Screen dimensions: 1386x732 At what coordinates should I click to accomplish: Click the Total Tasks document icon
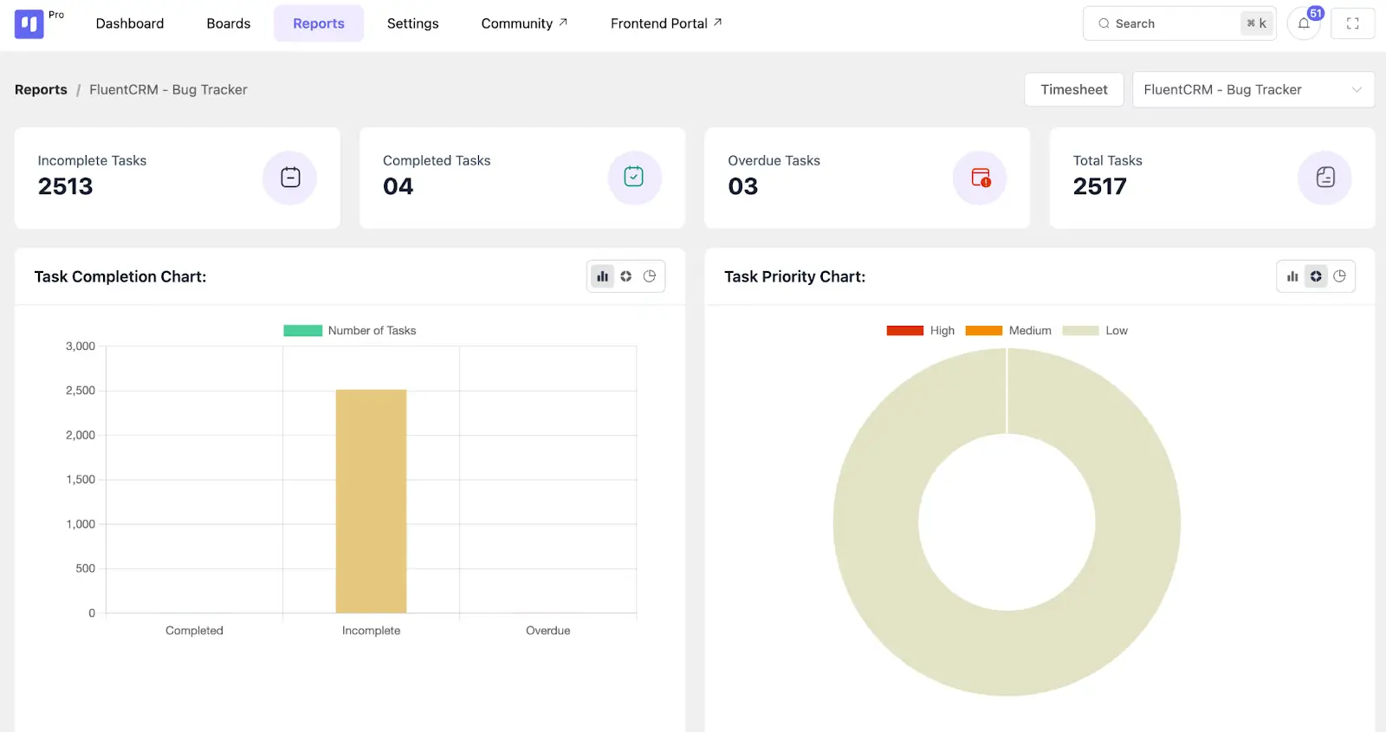(x=1324, y=178)
